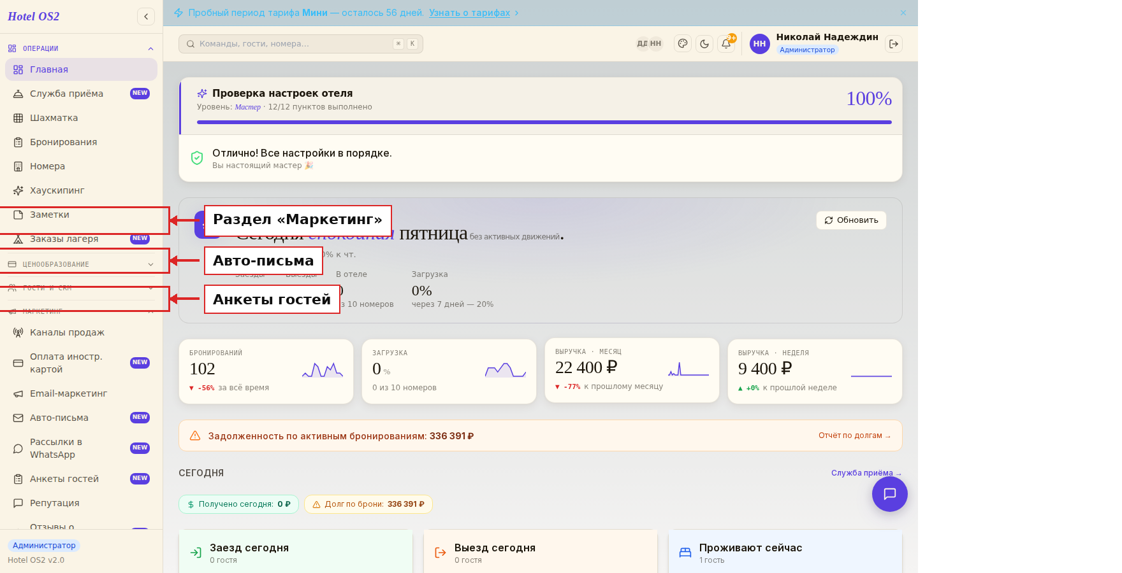Open Рассылки в WhatsApp item

[81, 448]
